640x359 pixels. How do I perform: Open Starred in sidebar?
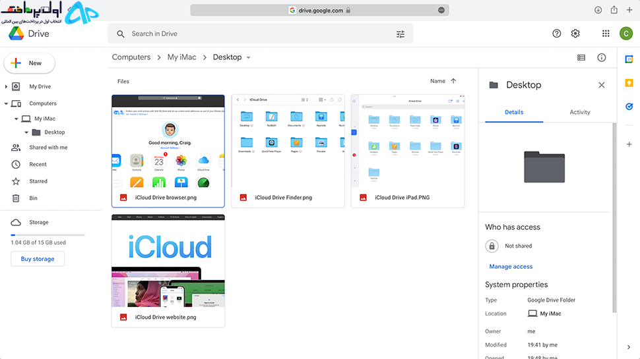click(x=38, y=181)
